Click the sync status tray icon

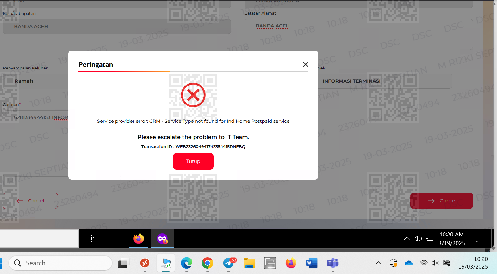pyautogui.click(x=394, y=263)
